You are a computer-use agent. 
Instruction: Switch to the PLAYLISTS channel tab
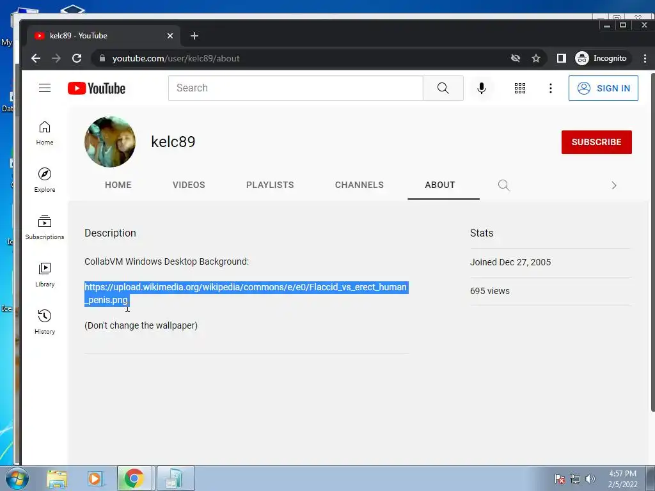click(270, 185)
